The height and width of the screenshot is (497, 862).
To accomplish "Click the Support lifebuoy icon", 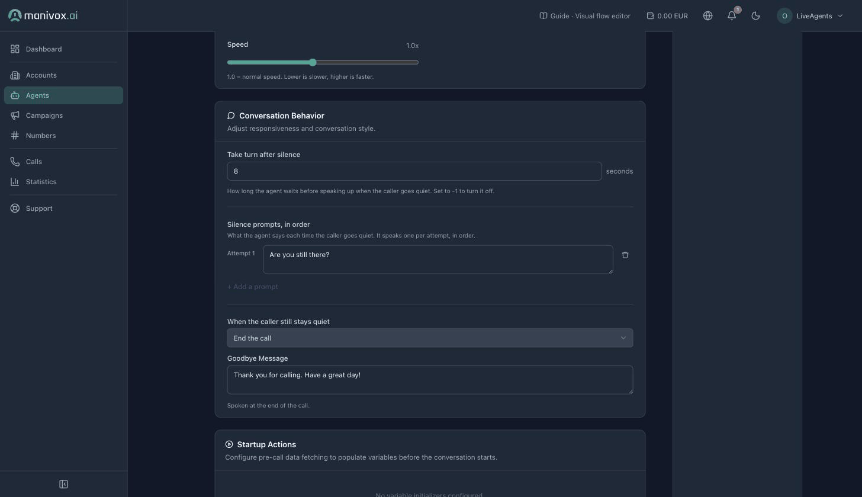I will click(15, 209).
